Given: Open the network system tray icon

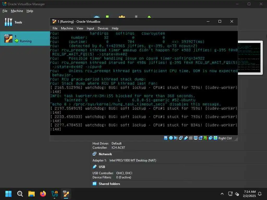Looking at the screenshot, I should pyautogui.click(x=230, y=194).
